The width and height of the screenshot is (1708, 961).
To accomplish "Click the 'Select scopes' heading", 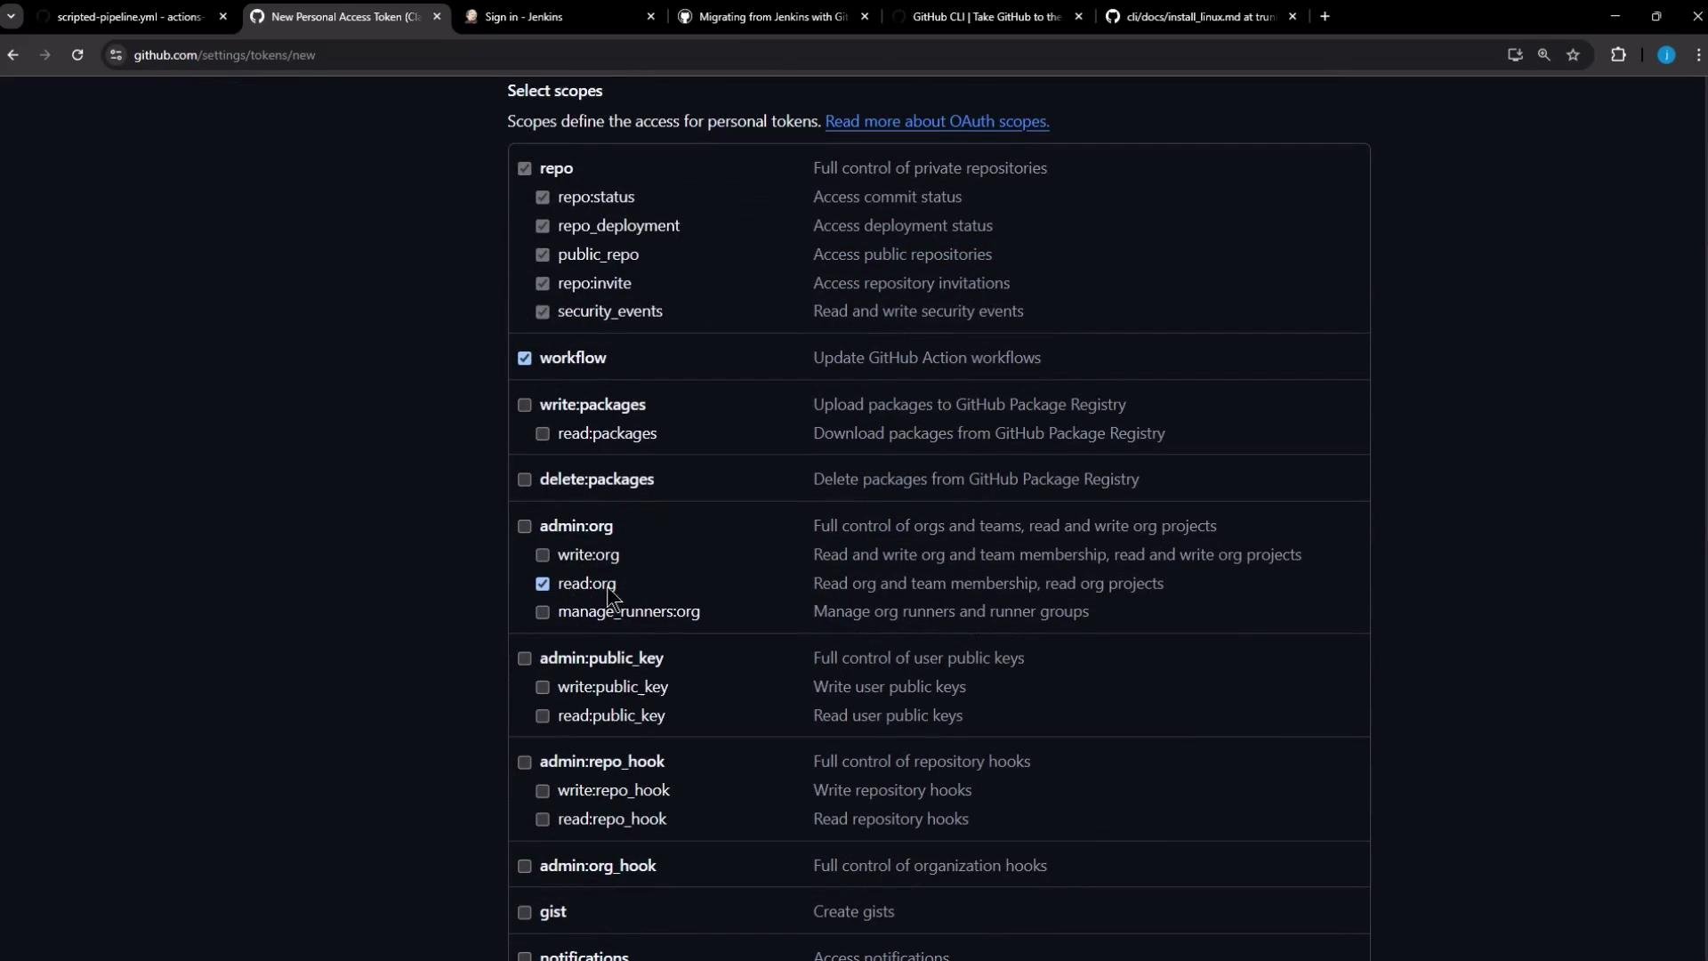I will click(x=555, y=91).
